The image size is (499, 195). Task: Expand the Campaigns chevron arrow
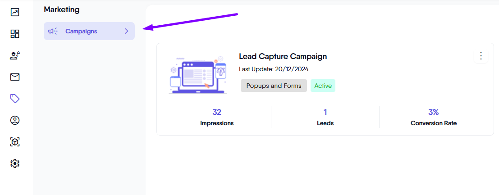click(x=127, y=31)
